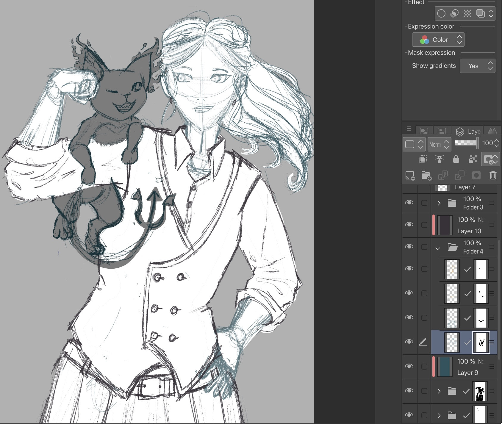
Task: Toggle Clip to Layer Below icon
Action: pos(423,159)
